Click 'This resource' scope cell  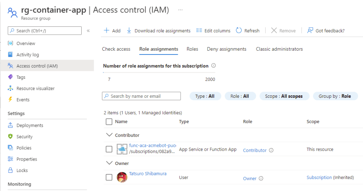coord(320,149)
